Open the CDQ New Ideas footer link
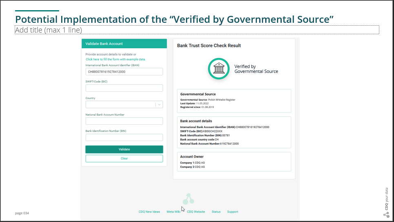The height and width of the screenshot is (222, 394). click(x=149, y=212)
